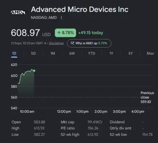The height and width of the screenshot is (143, 158).
Task: Click the current price dot on the chart
Action: click(x=34, y=71)
